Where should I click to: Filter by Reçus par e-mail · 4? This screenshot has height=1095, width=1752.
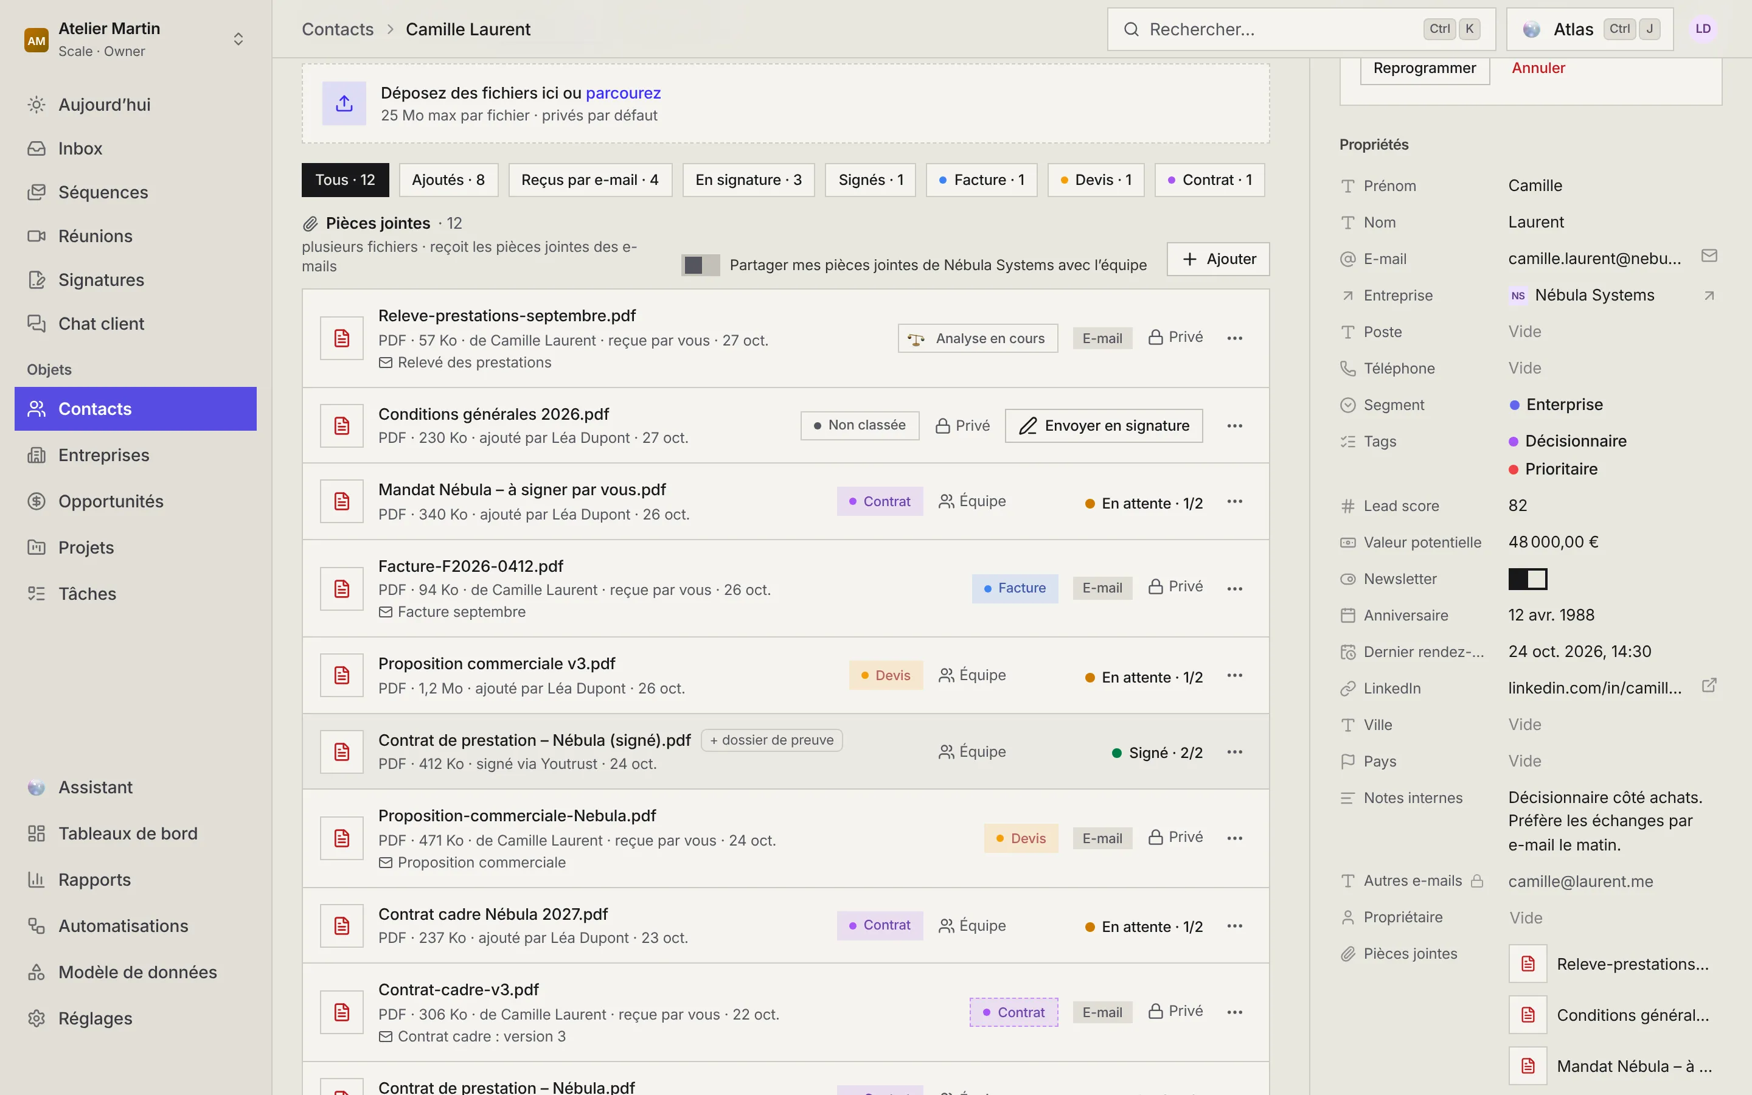[590, 179]
